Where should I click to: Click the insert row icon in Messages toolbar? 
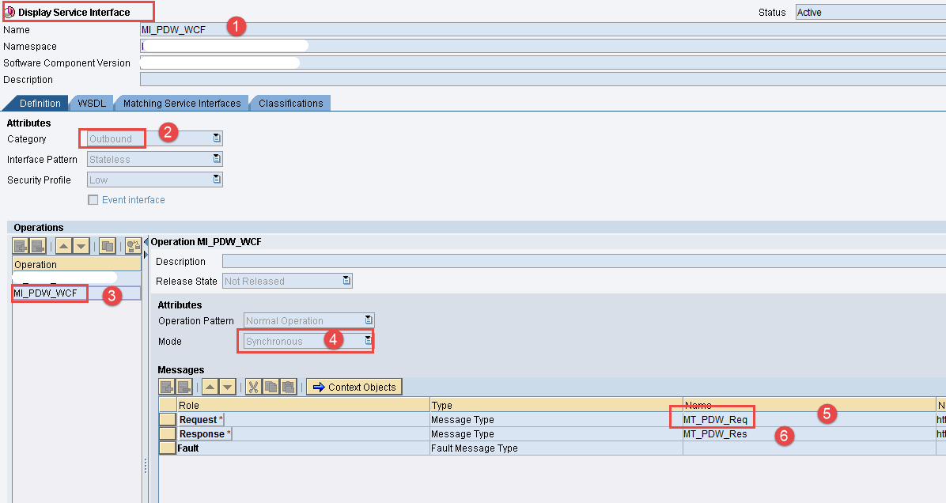point(167,387)
